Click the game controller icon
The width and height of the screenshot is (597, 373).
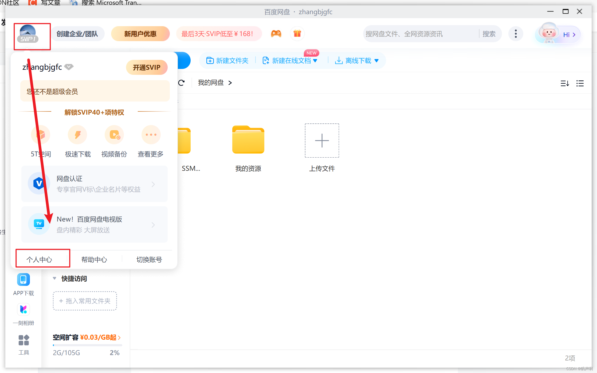(276, 34)
